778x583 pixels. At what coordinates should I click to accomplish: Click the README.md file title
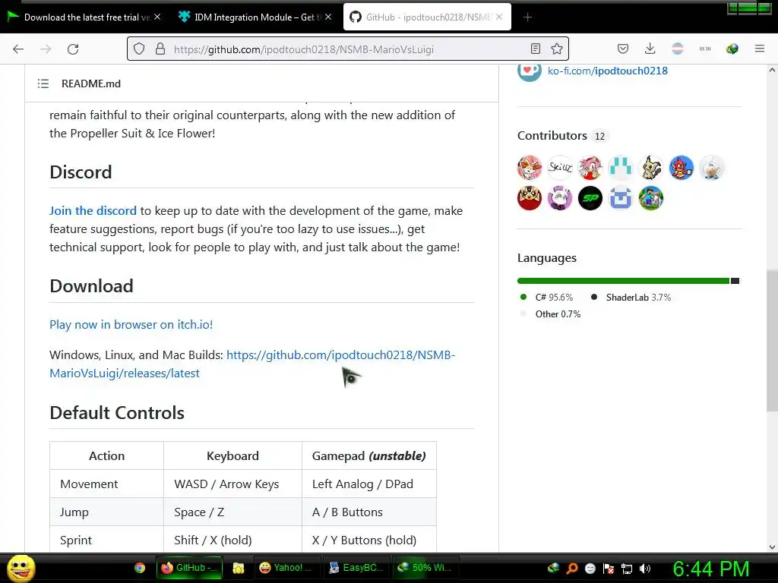point(91,84)
